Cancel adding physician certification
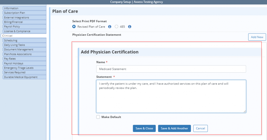Screen dimensions: 267x140 [201, 128]
